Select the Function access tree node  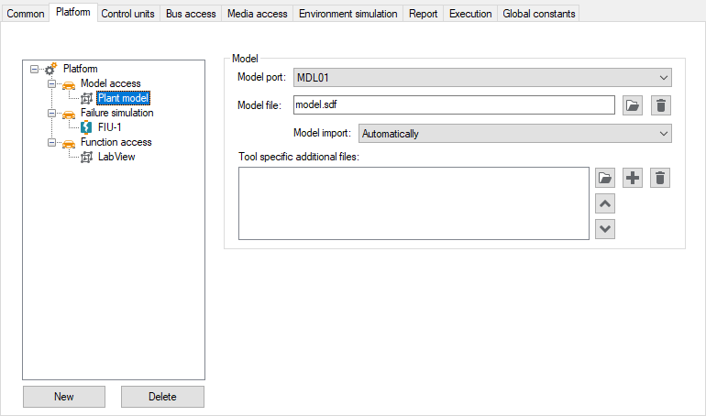[116, 142]
